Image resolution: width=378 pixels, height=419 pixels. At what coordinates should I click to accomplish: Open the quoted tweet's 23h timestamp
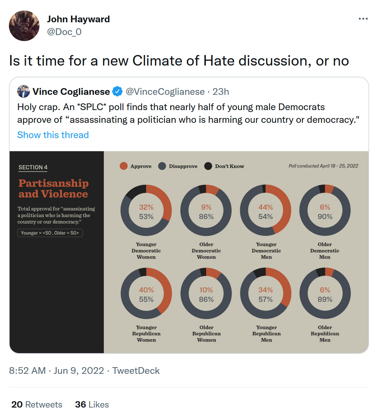[x=221, y=92]
